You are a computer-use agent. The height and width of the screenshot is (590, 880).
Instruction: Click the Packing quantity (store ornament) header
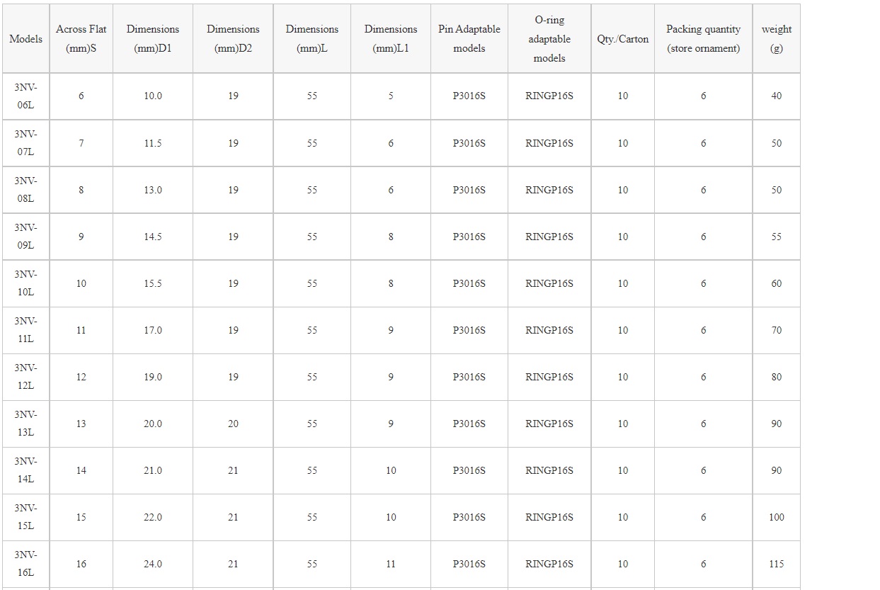coord(704,39)
